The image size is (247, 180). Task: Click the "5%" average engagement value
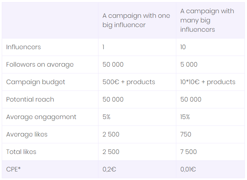[x=107, y=117]
